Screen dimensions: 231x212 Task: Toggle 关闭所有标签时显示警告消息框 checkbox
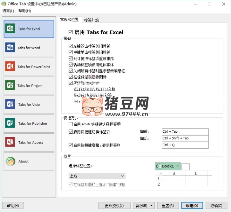pyautogui.click(x=71, y=71)
